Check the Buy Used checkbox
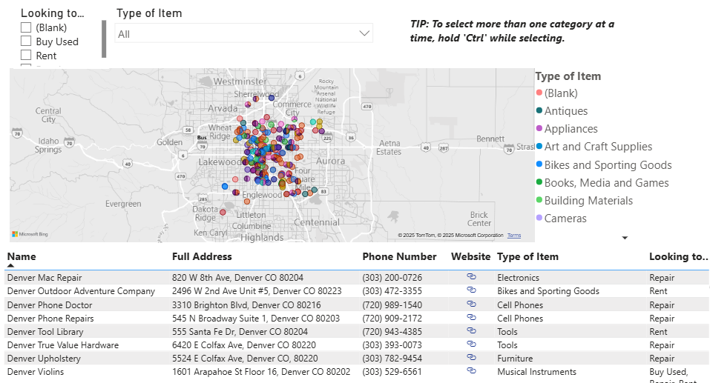710x383 pixels. pos(26,41)
